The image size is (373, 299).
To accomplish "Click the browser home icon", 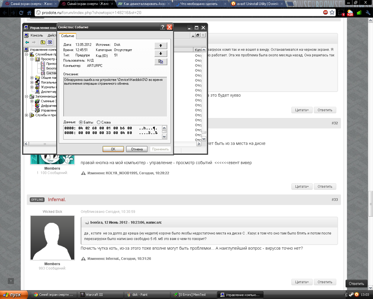I will (x=29, y=13).
